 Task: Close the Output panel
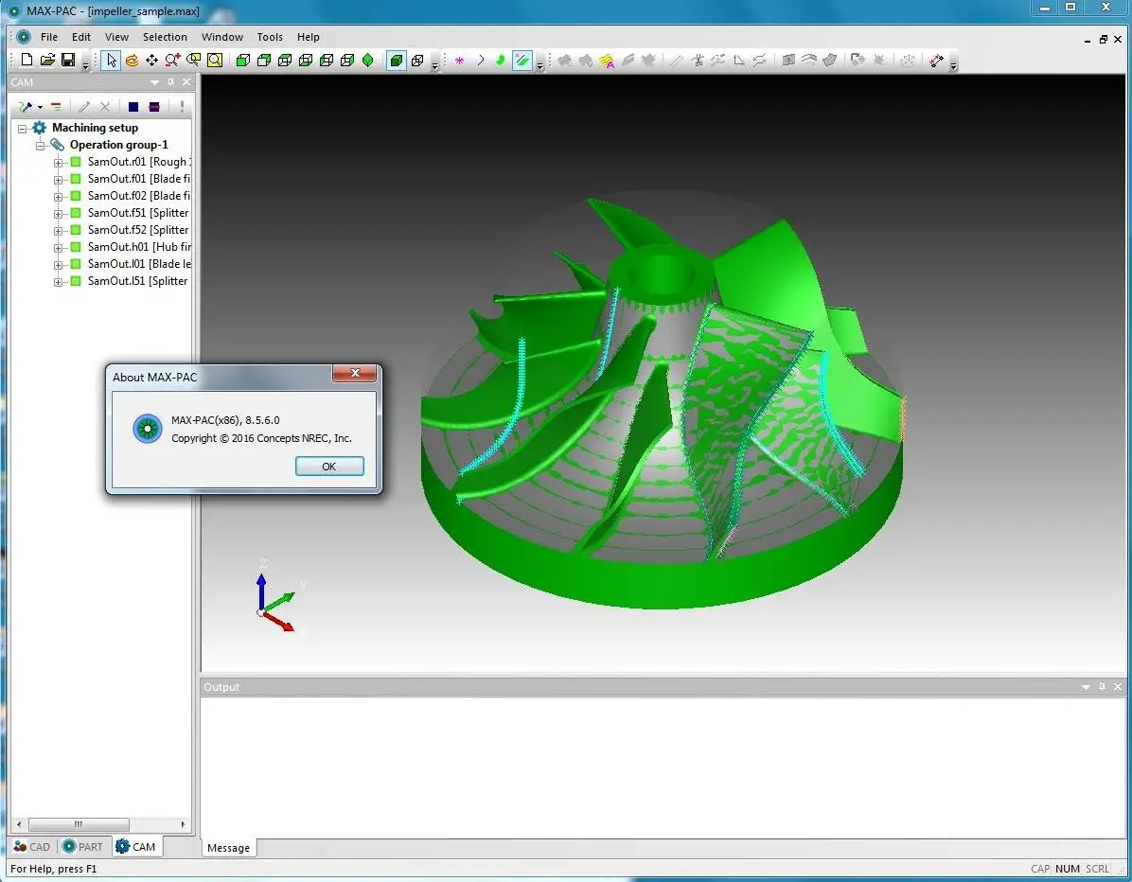click(x=1118, y=687)
